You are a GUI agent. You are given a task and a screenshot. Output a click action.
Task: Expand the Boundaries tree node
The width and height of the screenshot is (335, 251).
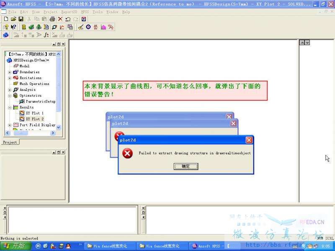(10, 72)
